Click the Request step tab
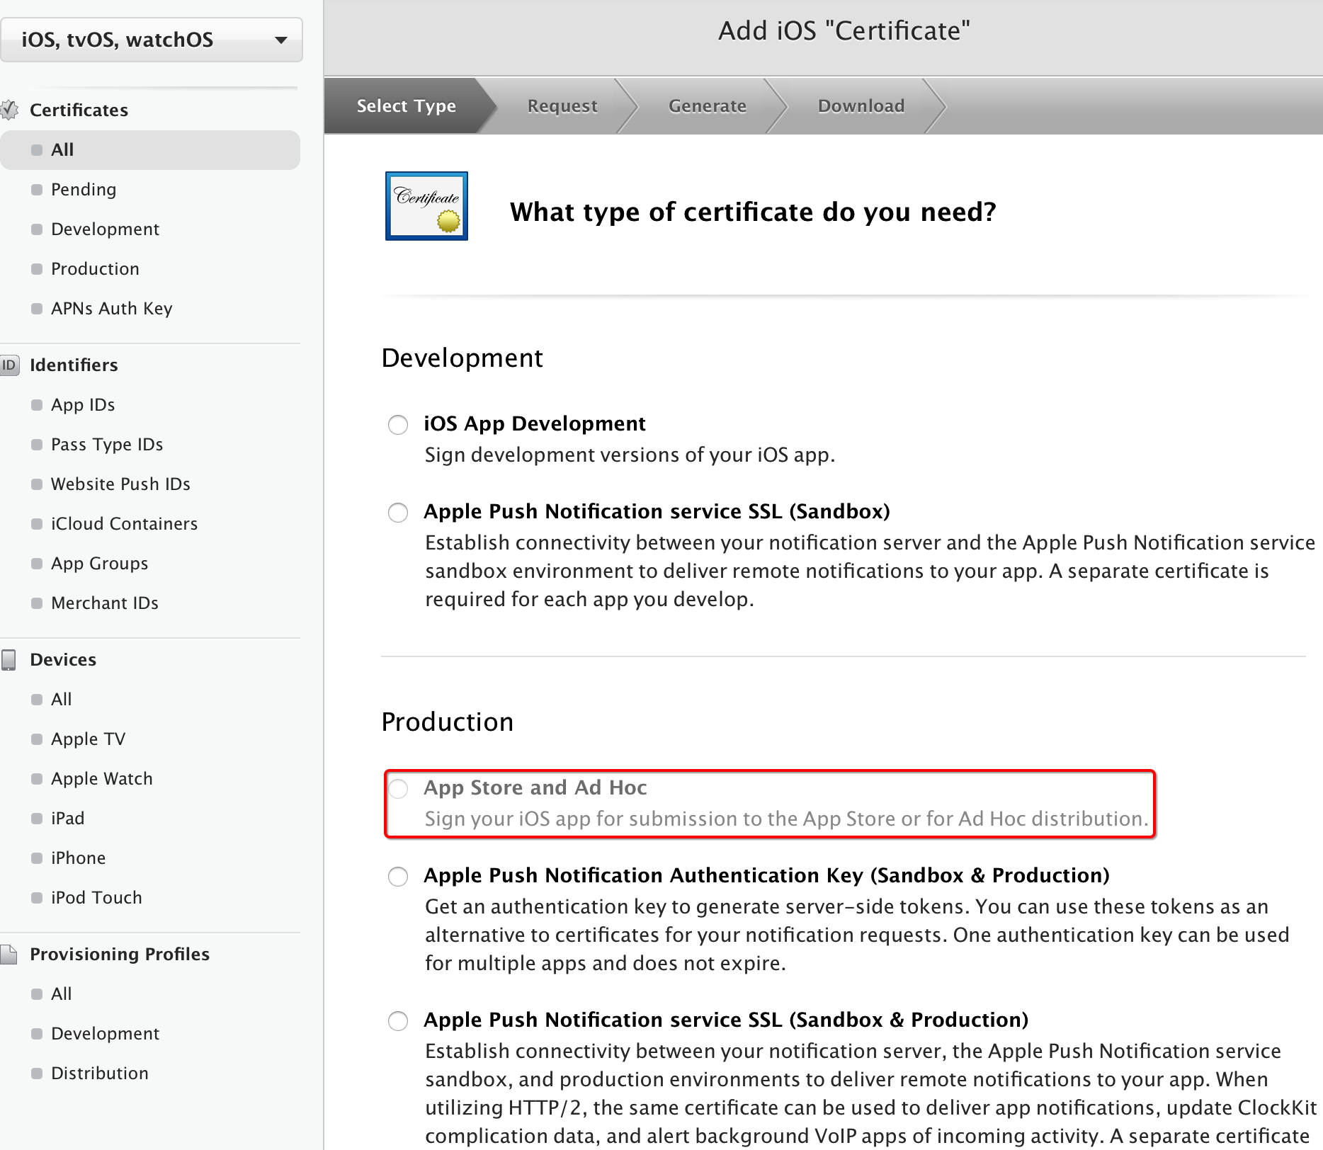 pos(562,106)
